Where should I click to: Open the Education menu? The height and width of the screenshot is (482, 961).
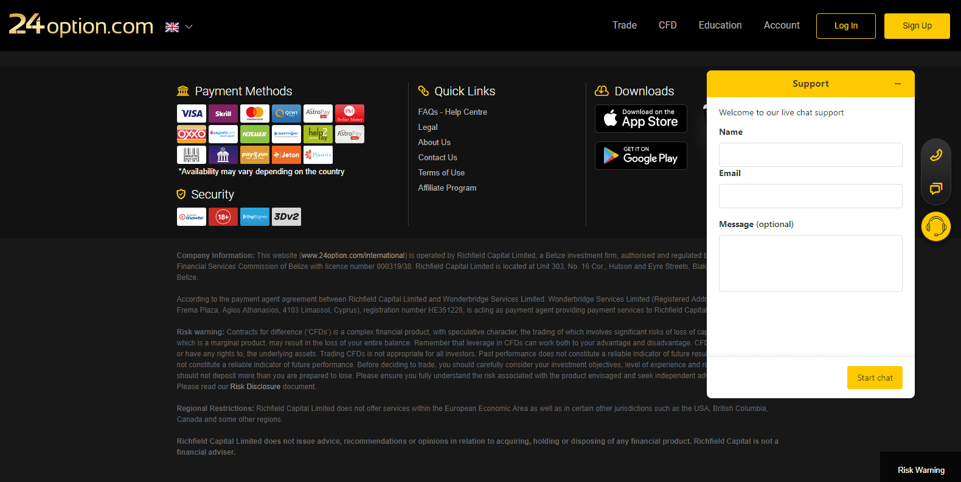pos(720,25)
